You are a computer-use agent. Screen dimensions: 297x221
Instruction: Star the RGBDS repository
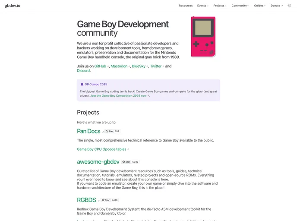pos(105,200)
